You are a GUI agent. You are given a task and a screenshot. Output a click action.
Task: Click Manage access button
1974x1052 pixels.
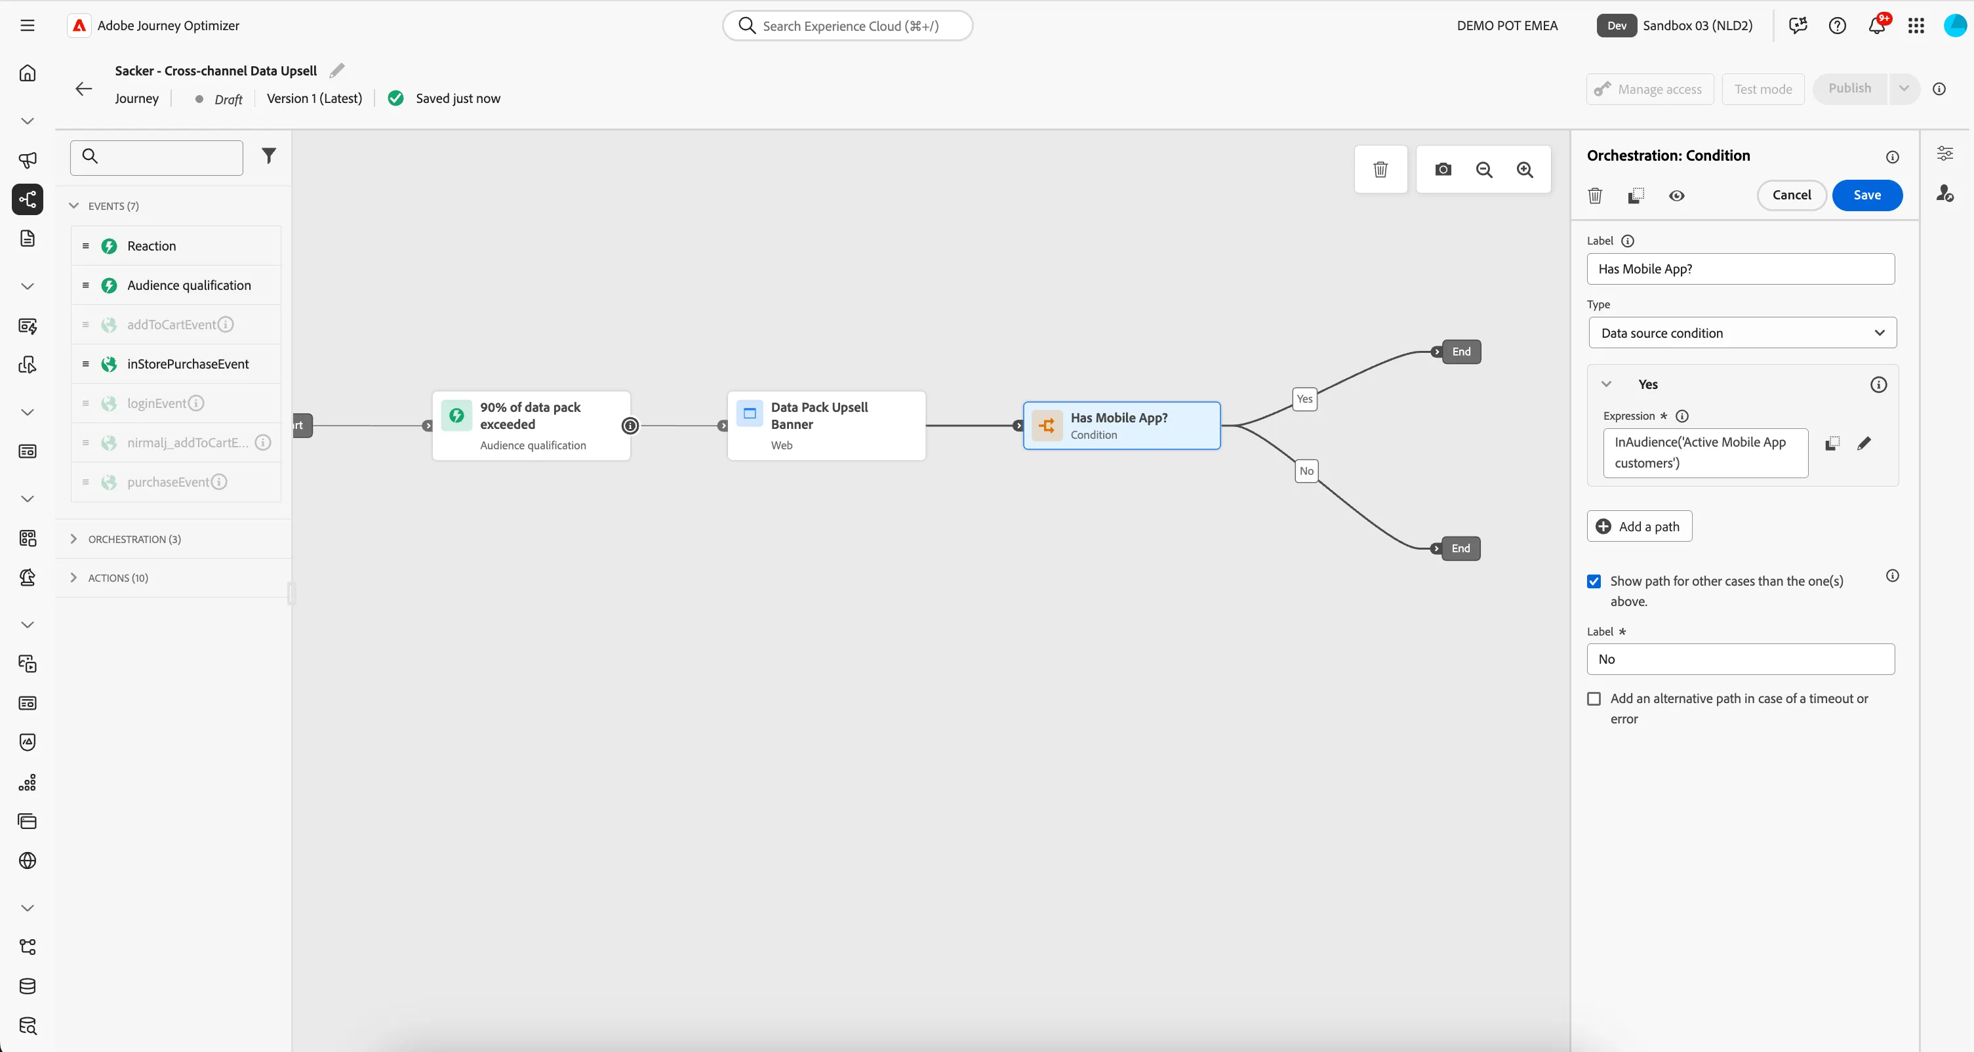tap(1649, 89)
